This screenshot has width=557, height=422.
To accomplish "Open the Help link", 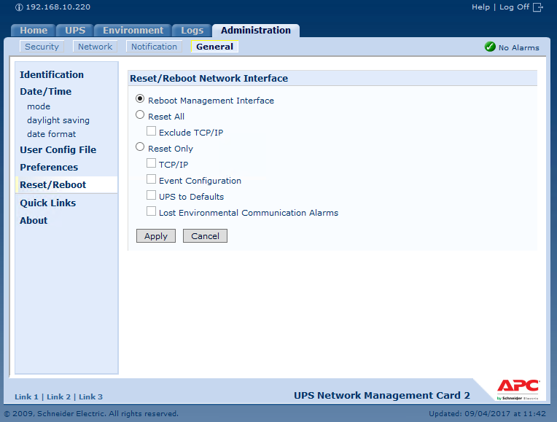I will [480, 7].
